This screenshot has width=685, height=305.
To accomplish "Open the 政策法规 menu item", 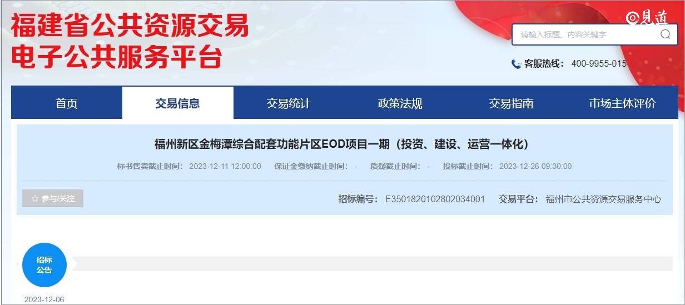I will tap(400, 103).
